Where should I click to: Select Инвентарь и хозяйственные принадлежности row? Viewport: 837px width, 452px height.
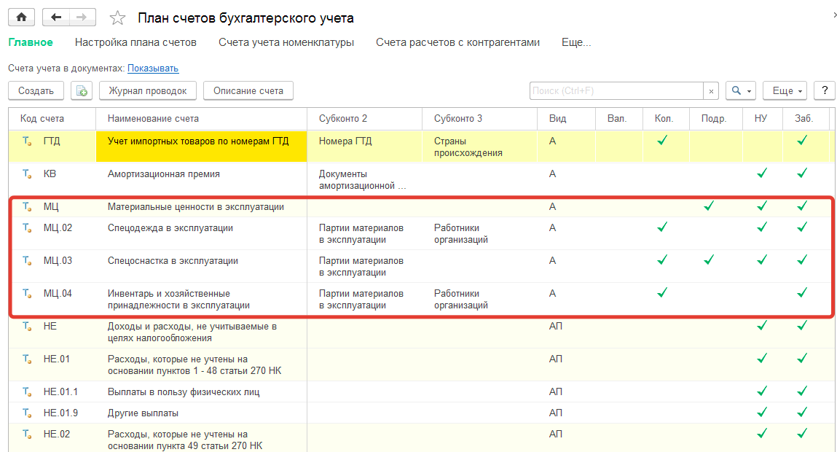coord(419,299)
